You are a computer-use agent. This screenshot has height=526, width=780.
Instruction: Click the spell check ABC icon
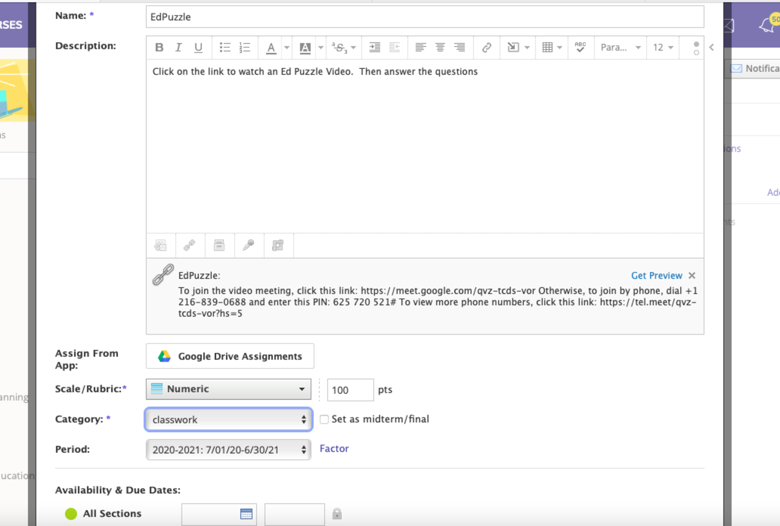tap(580, 48)
